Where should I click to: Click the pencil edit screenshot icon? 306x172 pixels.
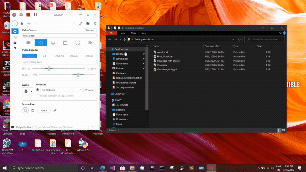[55, 110]
